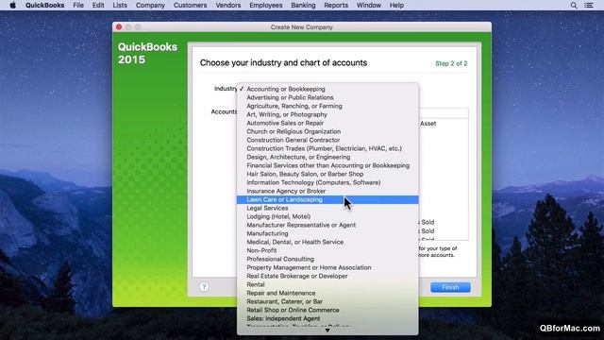Select Medical, Dental, or Health Service
604x340 pixels.
point(327,242)
